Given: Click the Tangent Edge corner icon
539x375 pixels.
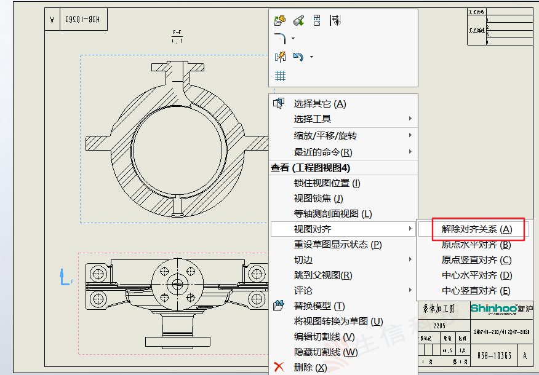Looking at the screenshot, I should (x=280, y=39).
